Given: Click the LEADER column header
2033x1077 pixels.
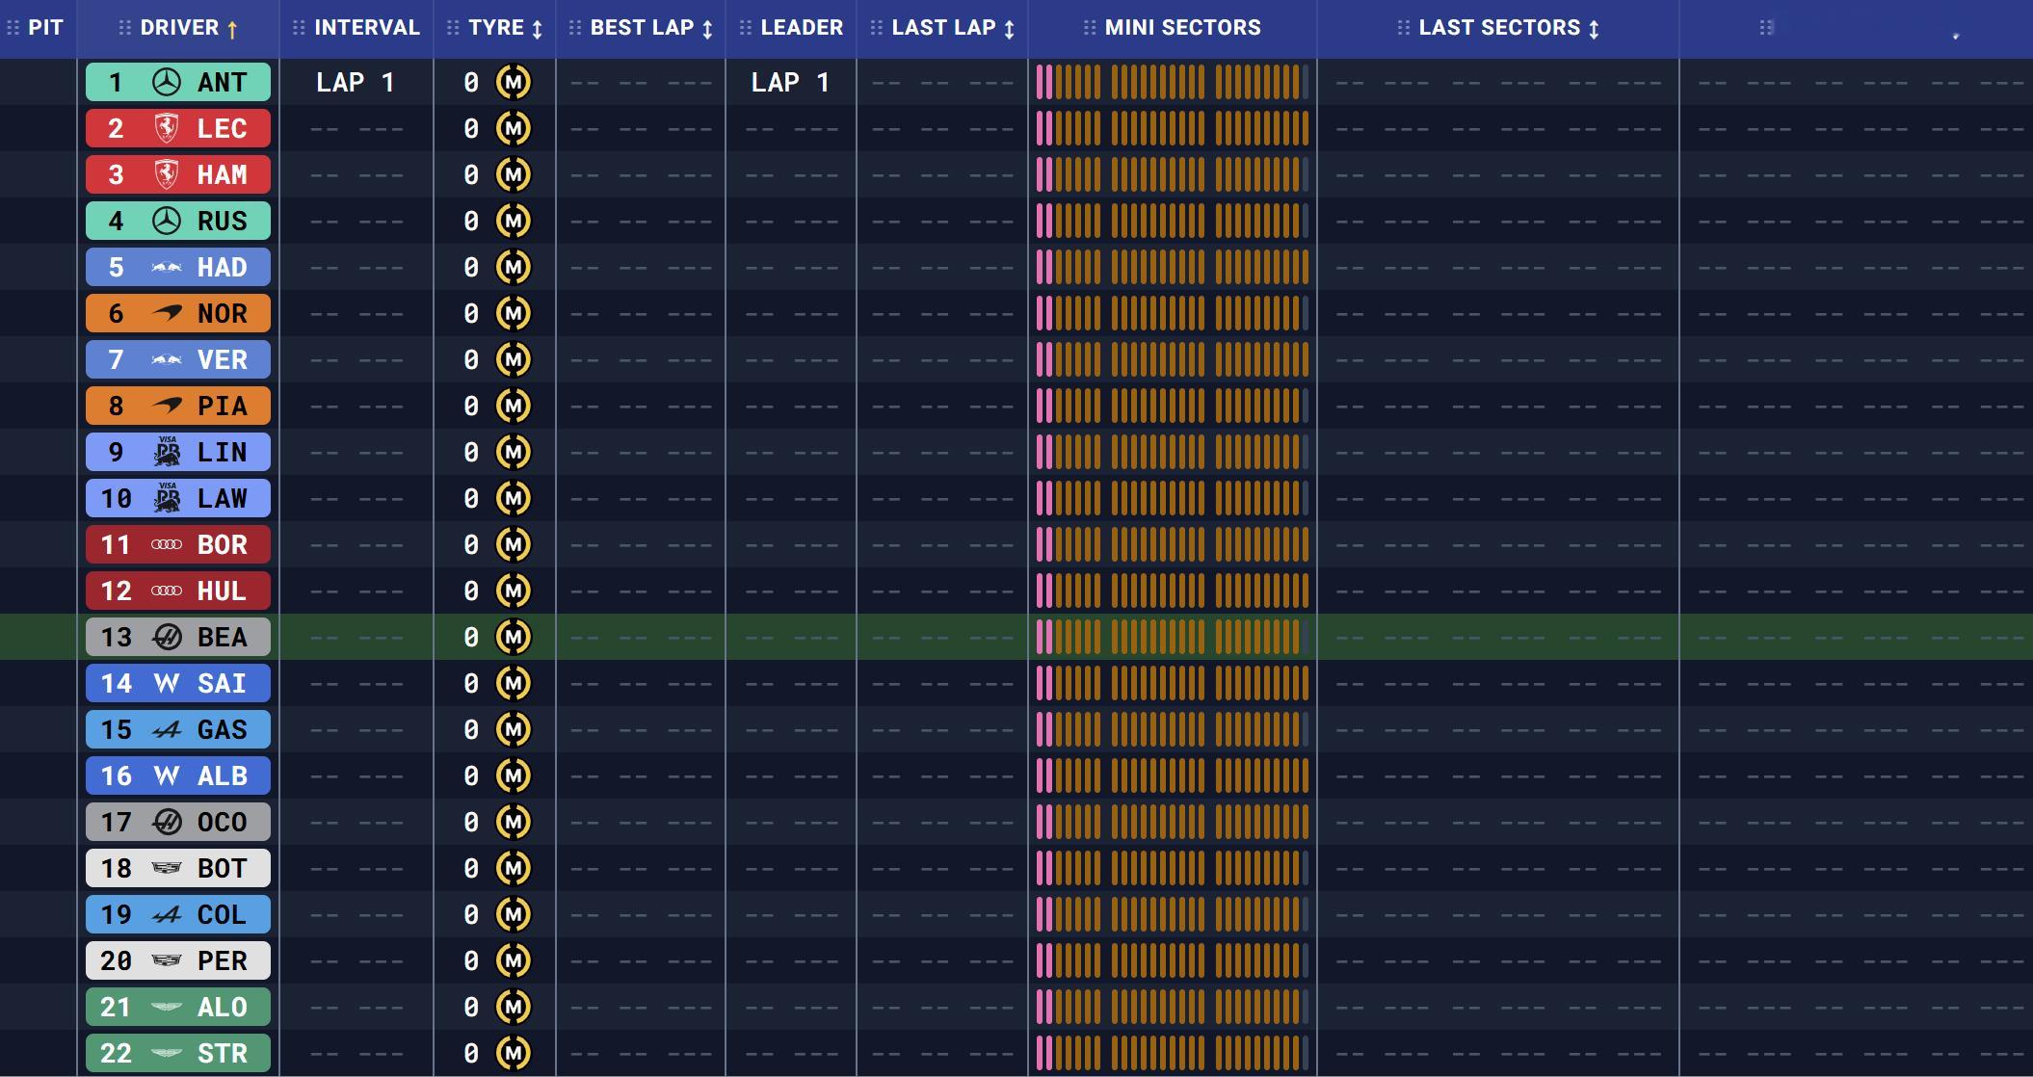Looking at the screenshot, I should tap(802, 28).
